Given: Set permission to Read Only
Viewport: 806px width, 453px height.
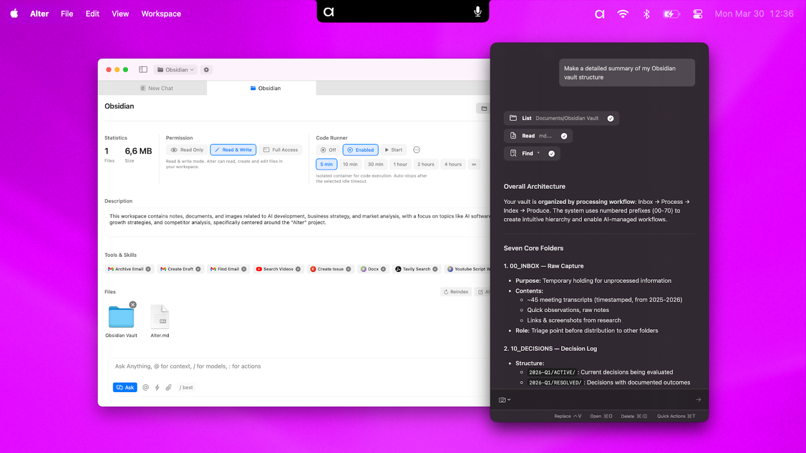Looking at the screenshot, I should [x=186, y=149].
